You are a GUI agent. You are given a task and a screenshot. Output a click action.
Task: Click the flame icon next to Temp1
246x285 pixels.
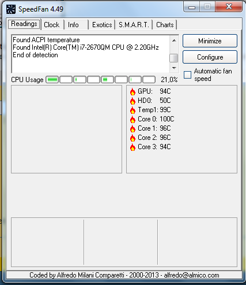coord(133,110)
